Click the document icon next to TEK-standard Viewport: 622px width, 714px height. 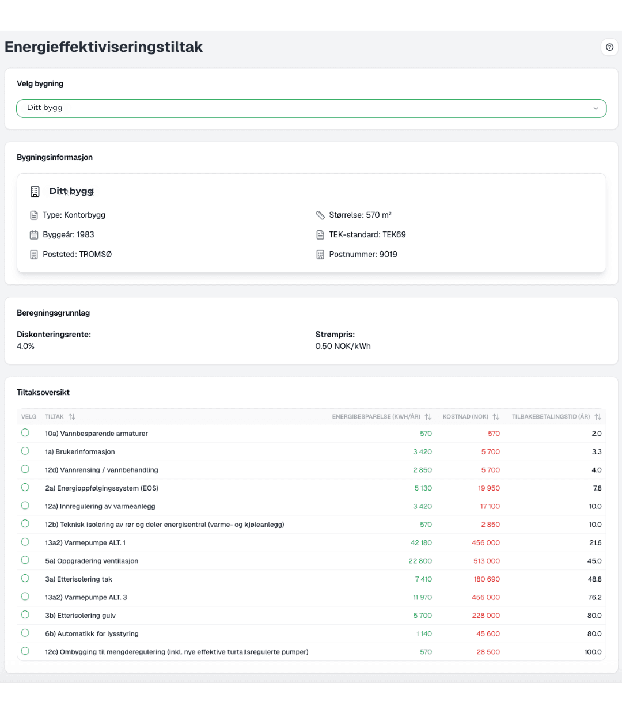pyautogui.click(x=320, y=234)
